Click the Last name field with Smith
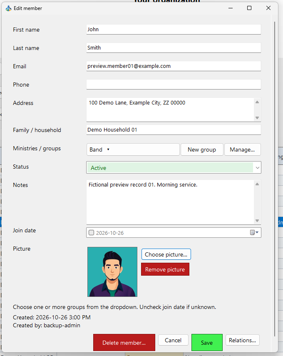Viewport: 283px width, 356px height. [174, 48]
